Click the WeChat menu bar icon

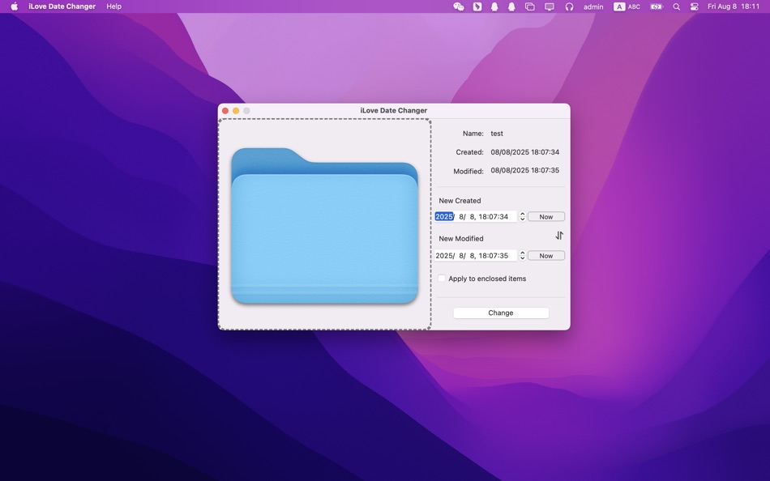pos(458,6)
